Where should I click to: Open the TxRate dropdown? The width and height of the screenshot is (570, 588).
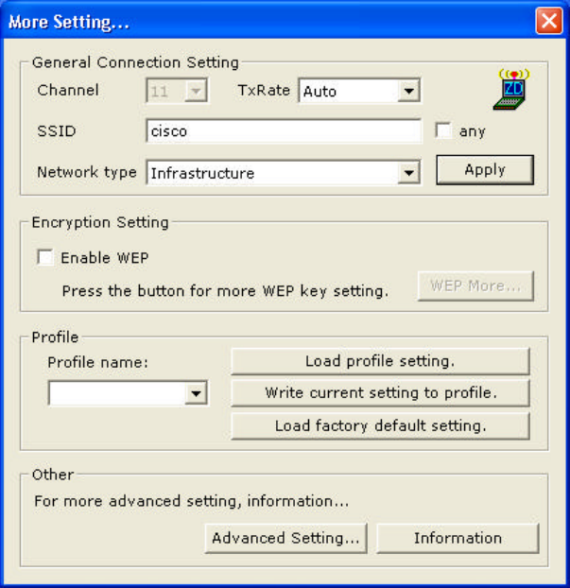coord(408,91)
